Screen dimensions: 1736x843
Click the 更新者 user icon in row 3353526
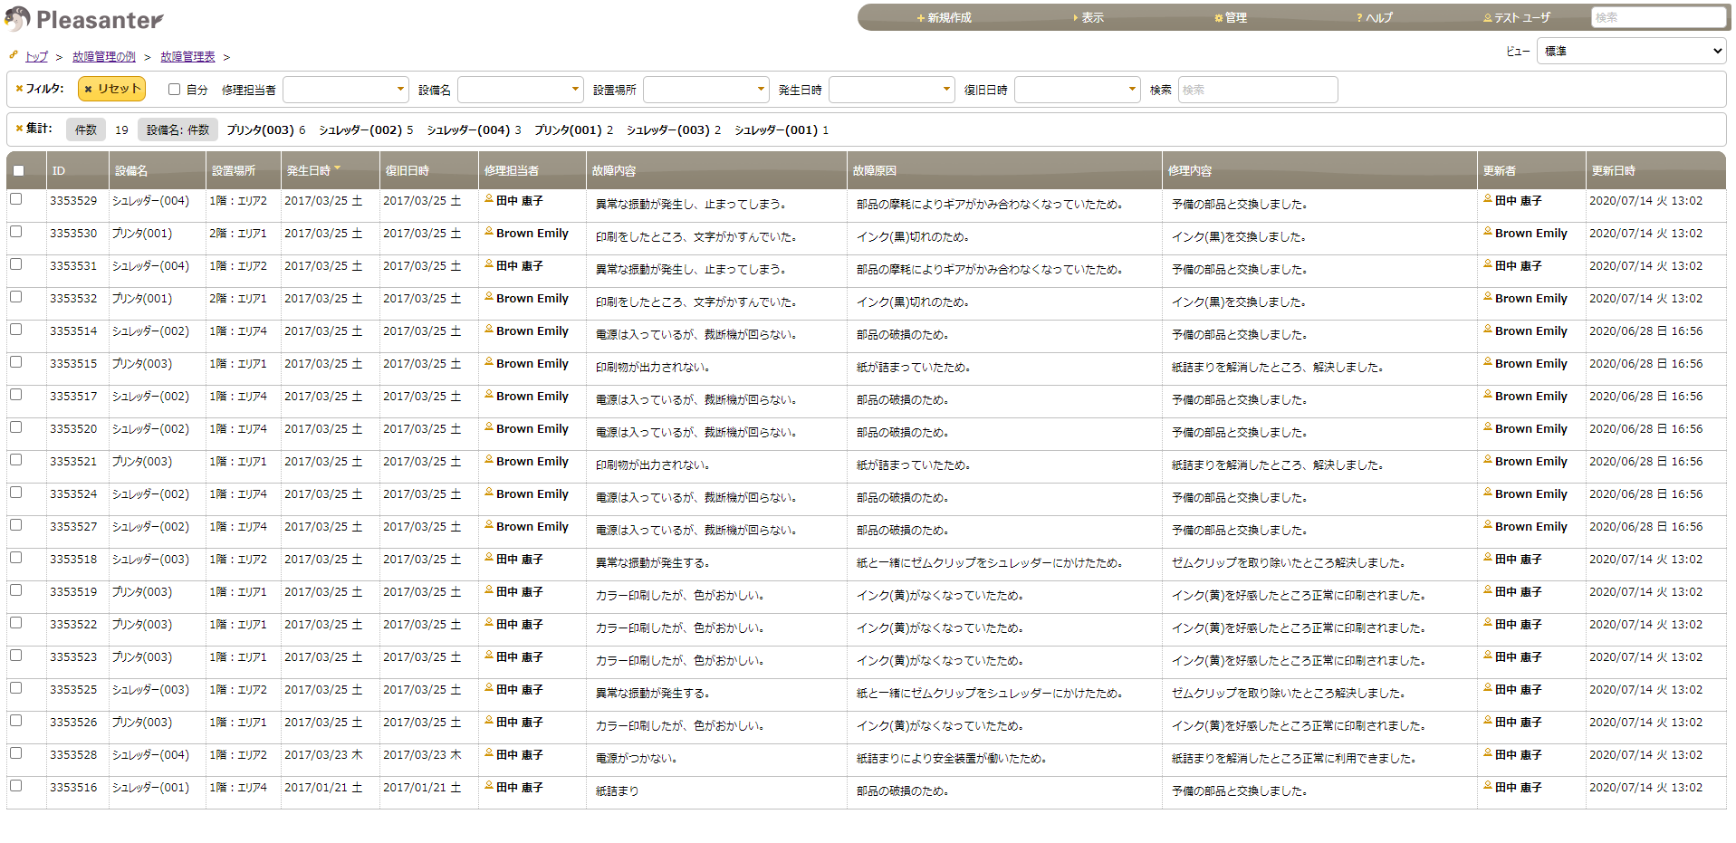coord(1488,720)
